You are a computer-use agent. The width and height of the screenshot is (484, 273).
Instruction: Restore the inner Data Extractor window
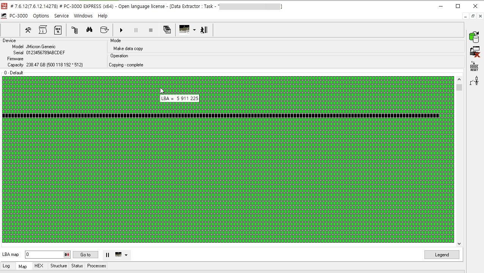pos(473,16)
